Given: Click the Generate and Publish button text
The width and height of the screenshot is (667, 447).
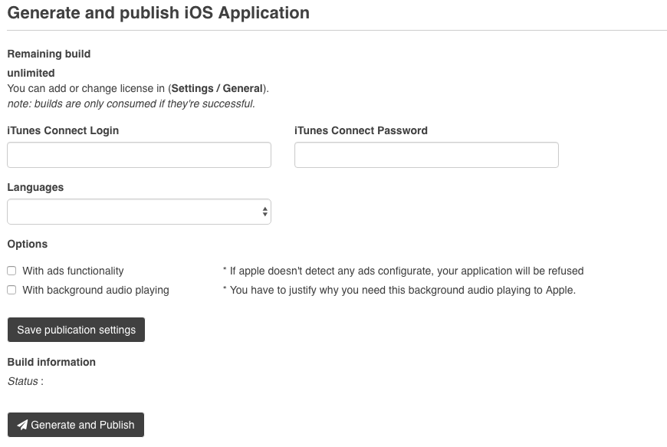Looking at the screenshot, I should 83,425.
